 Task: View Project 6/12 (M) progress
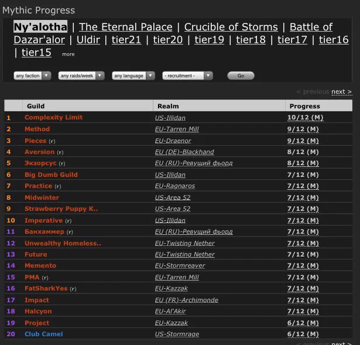[303, 323]
